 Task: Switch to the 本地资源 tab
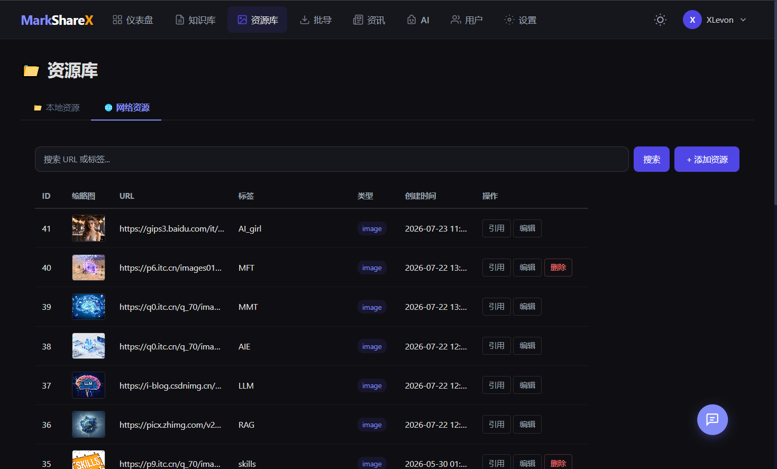57,108
